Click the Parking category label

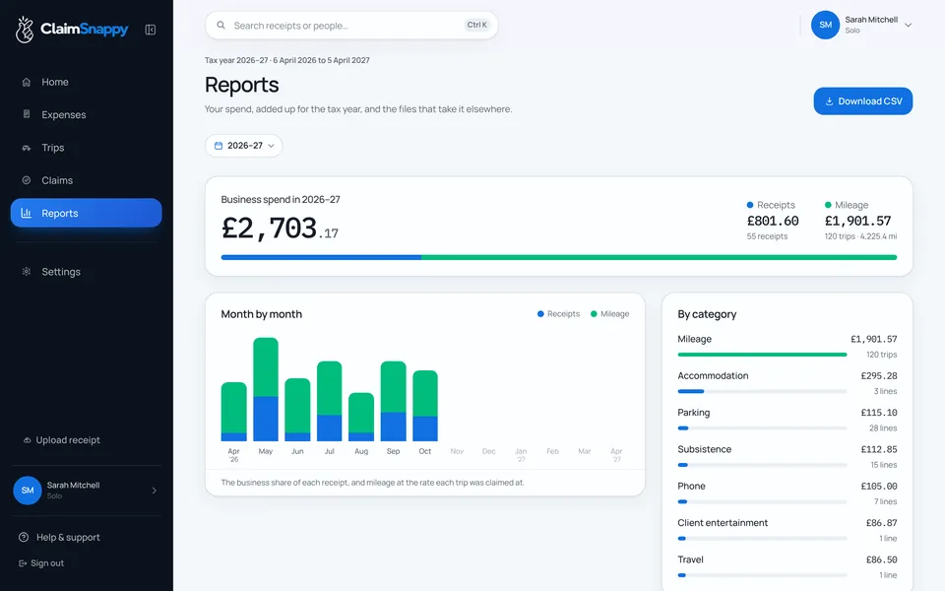[694, 413]
